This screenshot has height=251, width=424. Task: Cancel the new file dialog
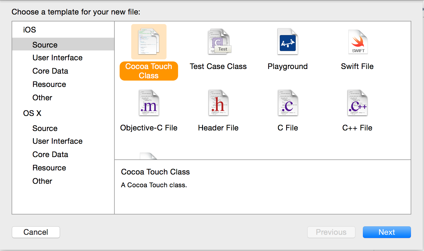tap(36, 232)
